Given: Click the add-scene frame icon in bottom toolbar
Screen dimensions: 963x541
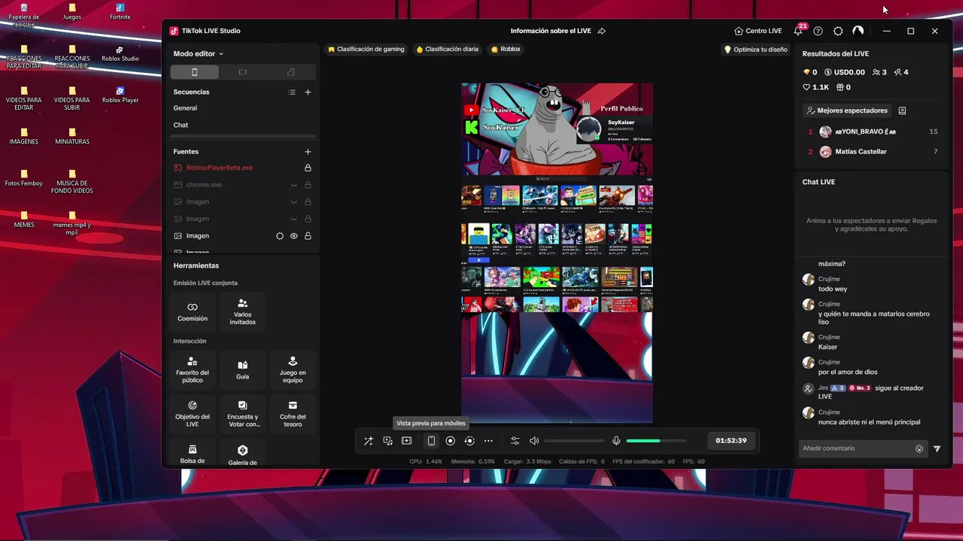Looking at the screenshot, I should (406, 441).
